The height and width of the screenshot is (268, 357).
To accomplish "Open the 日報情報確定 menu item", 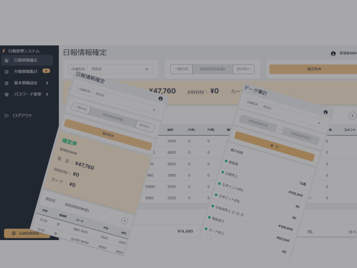I will coord(26,60).
